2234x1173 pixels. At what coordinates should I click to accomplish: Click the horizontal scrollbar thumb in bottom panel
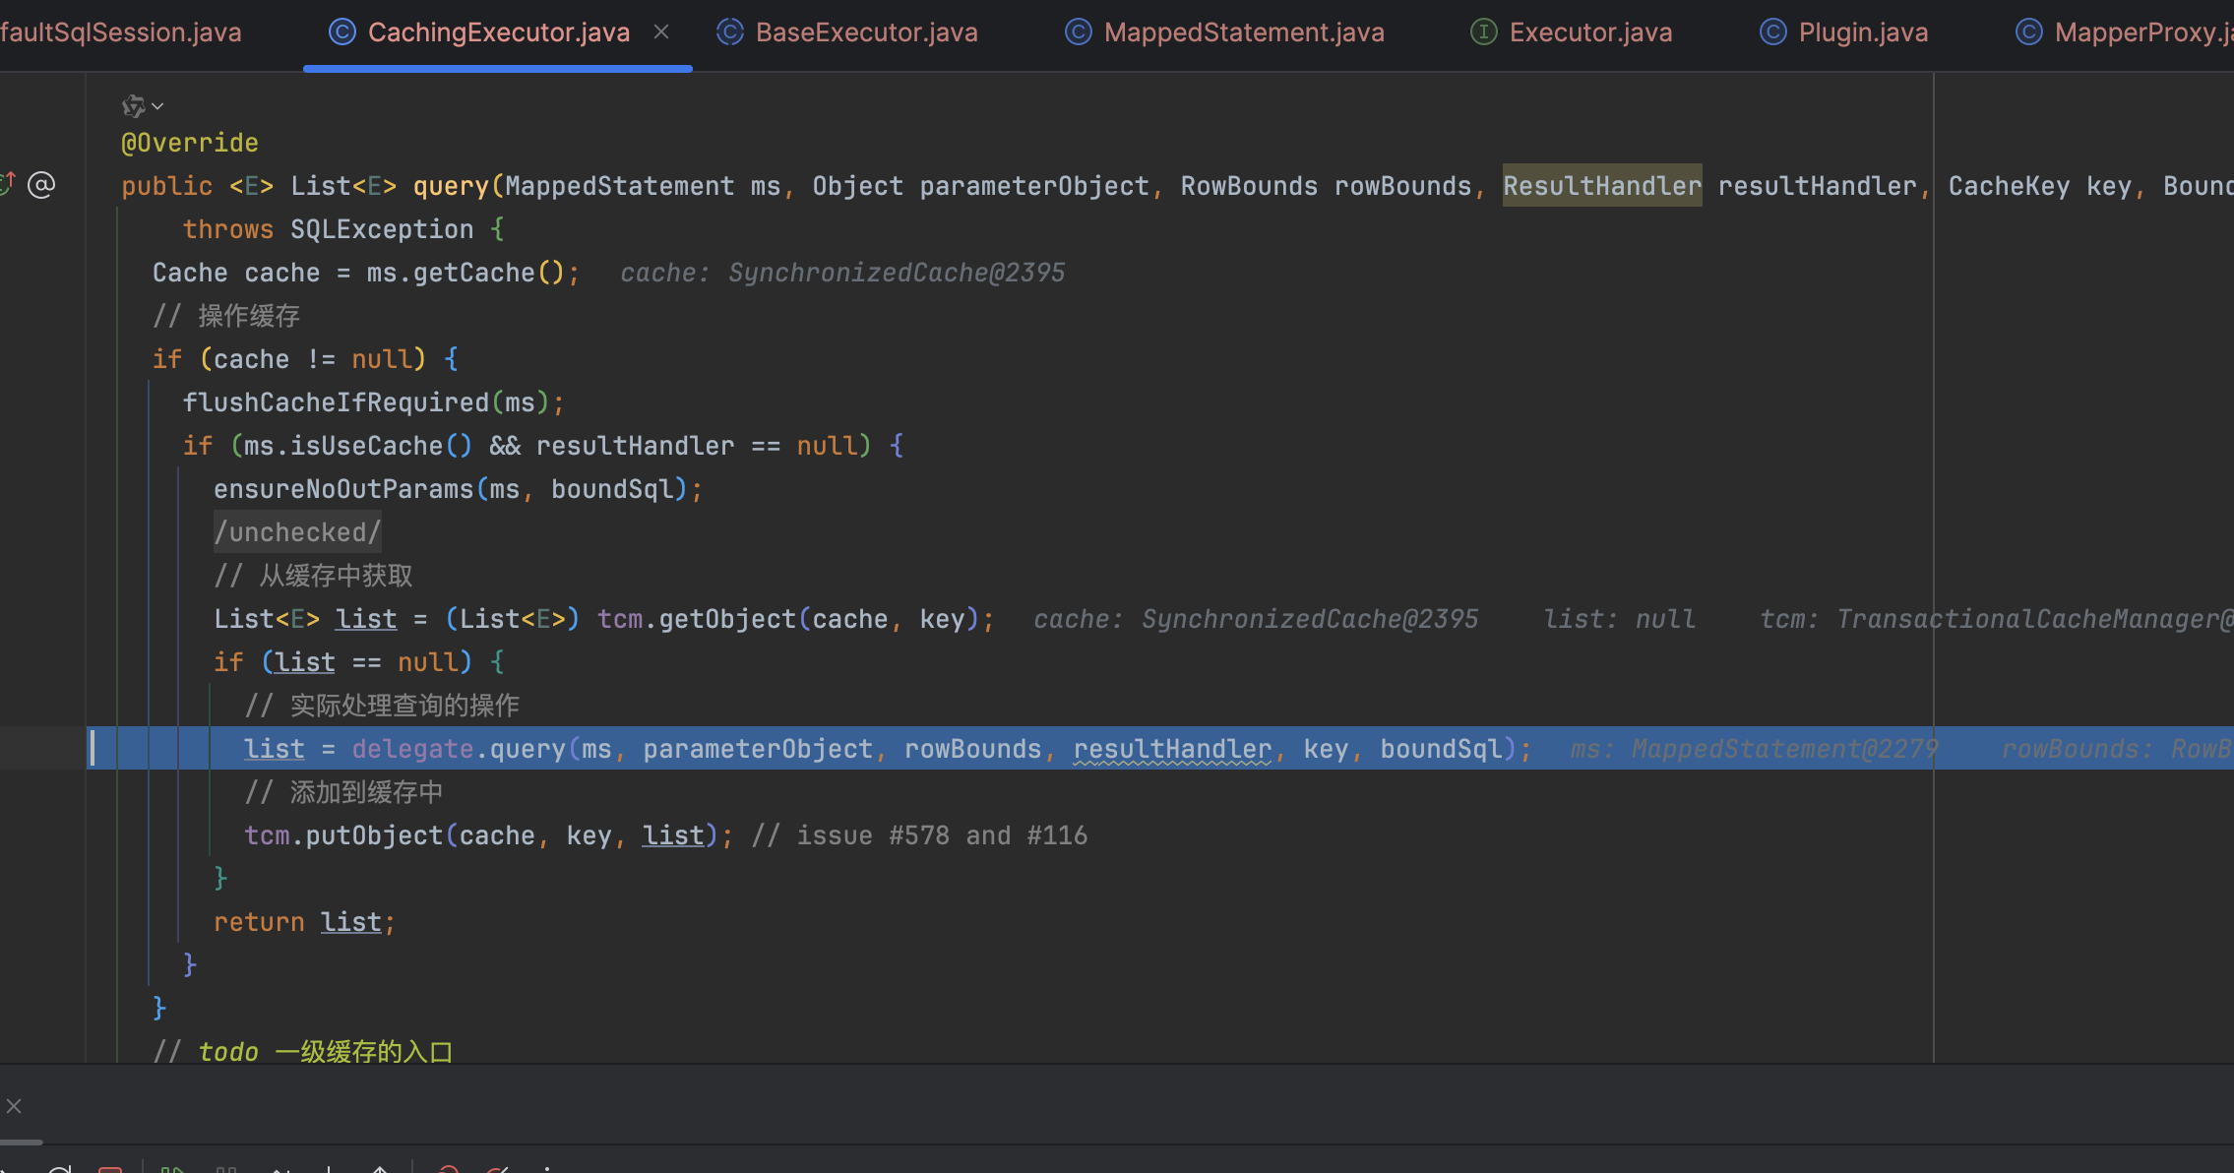coord(21,1142)
